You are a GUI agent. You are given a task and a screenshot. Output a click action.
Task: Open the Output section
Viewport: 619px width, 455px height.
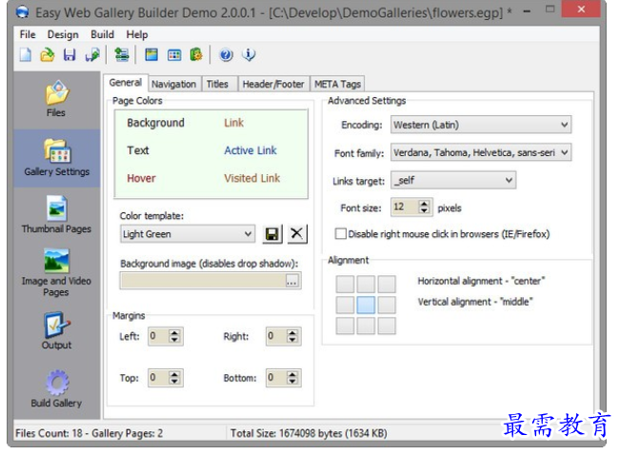[x=56, y=330]
